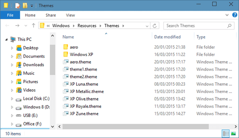The height and width of the screenshot is (138, 239).
Task: Select Desktop in the navigation pane
Action: [31, 48]
